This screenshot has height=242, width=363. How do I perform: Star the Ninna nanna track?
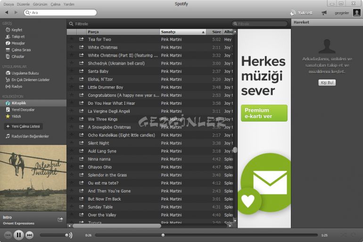[x=72, y=159]
